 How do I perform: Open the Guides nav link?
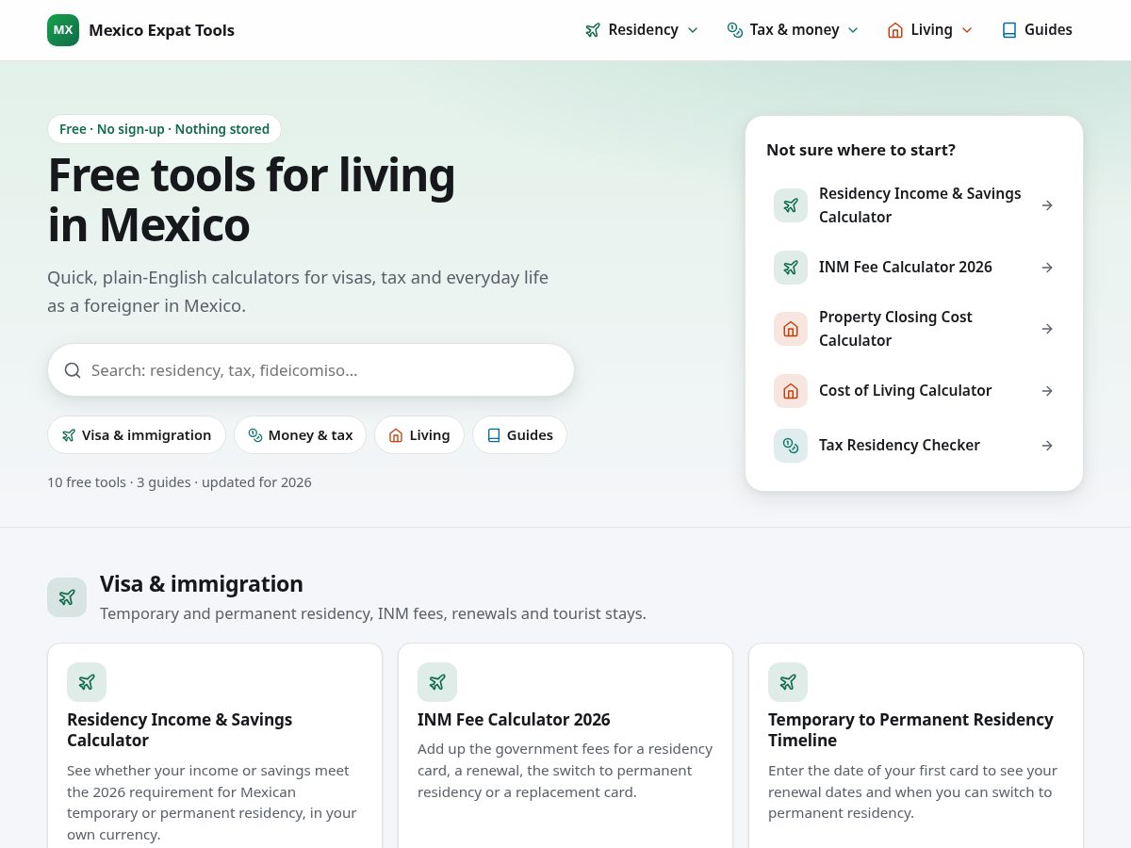(x=1037, y=30)
